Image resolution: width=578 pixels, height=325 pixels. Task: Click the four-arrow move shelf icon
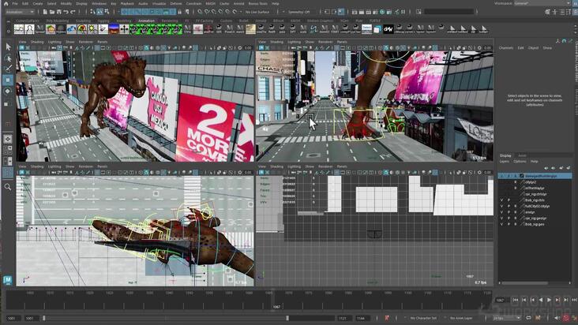(x=124, y=28)
